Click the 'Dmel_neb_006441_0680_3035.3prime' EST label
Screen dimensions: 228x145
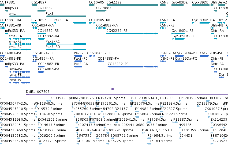pyautogui.click(x=136, y=125)
